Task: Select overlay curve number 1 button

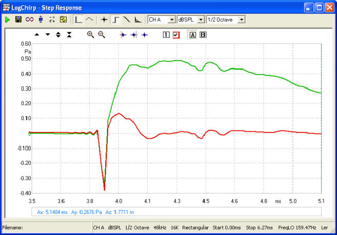Action: [x=166, y=34]
